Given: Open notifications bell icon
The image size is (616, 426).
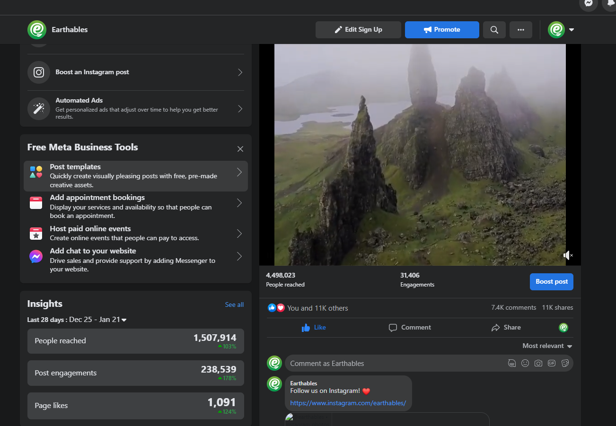Looking at the screenshot, I should (x=610, y=3).
